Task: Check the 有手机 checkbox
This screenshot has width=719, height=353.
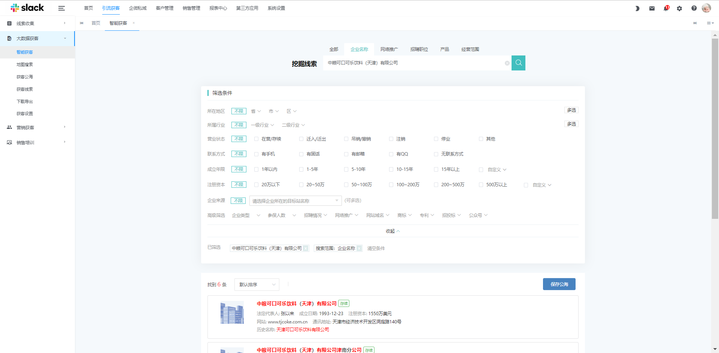Action: 257,154
